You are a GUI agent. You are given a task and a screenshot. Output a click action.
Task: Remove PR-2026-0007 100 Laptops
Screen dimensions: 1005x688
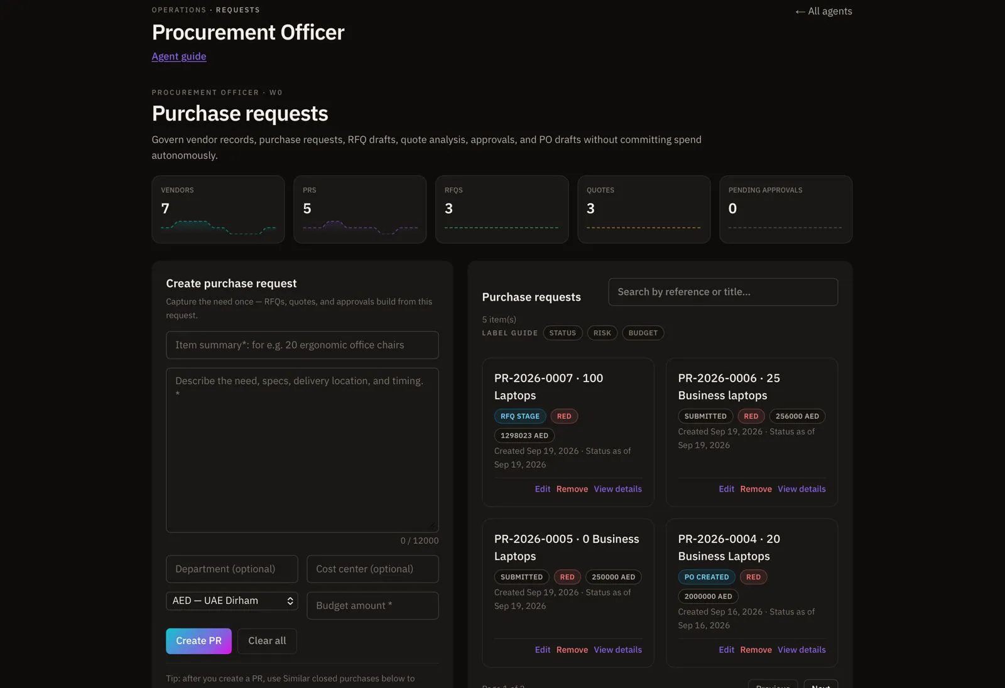point(572,489)
